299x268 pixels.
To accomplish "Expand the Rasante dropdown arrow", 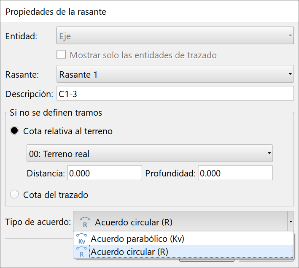I will click(x=290, y=75).
